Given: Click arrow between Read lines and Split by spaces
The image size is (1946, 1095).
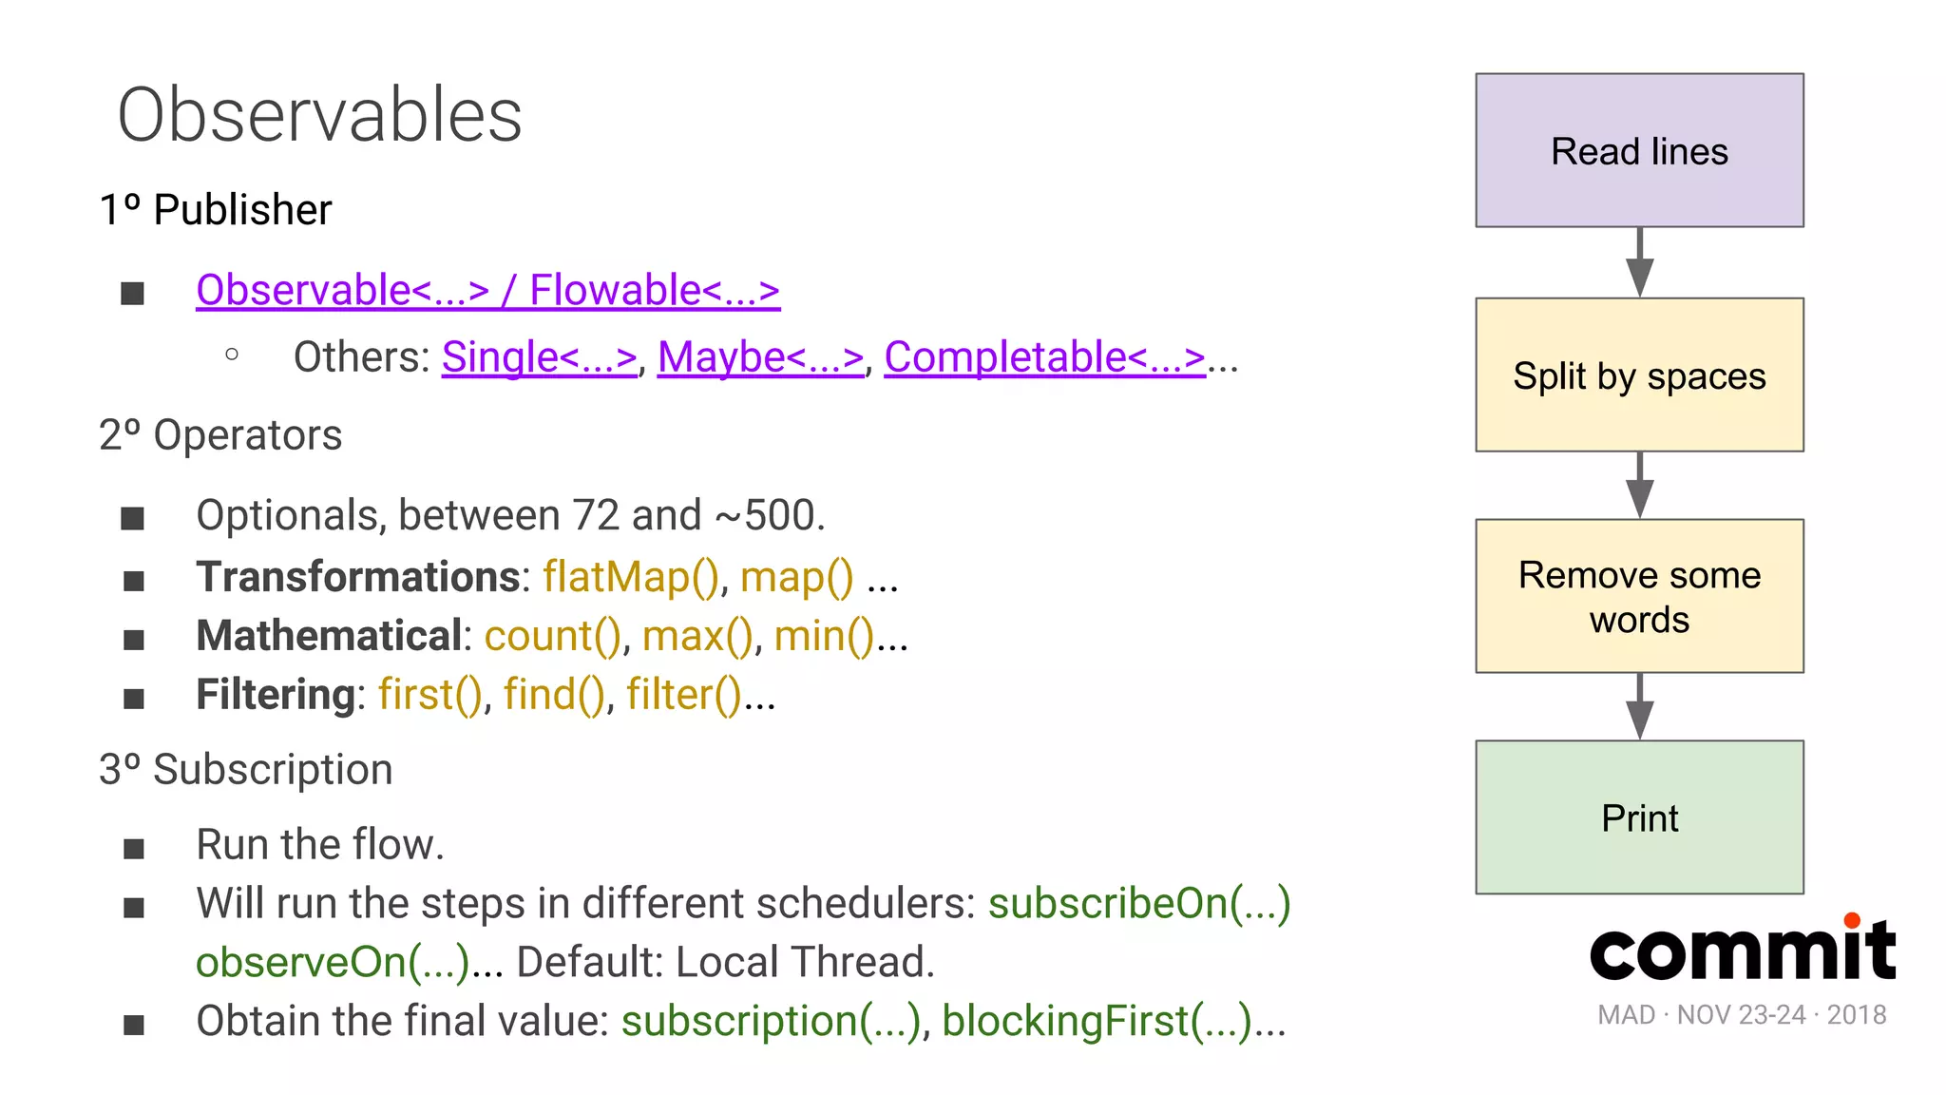Looking at the screenshot, I should pyautogui.click(x=1639, y=263).
